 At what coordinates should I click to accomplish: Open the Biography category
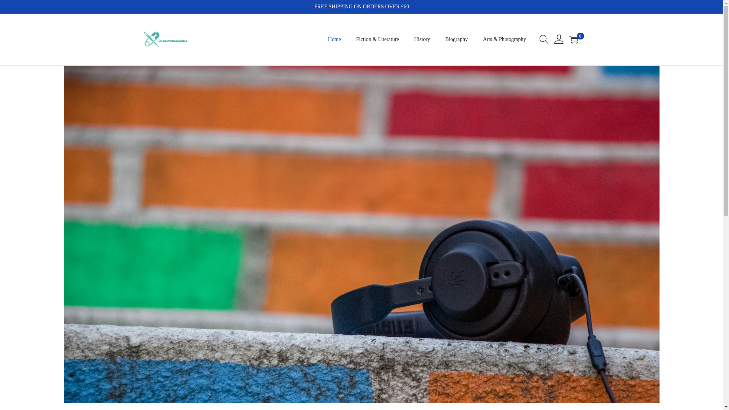pos(456,39)
